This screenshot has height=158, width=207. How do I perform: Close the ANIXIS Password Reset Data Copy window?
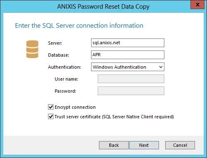(197, 5)
